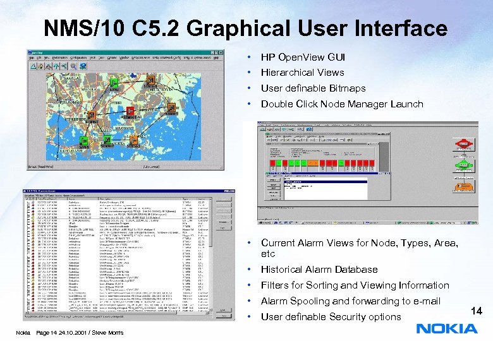Click the red device icon in node manager screenshot
The image size is (493, 341).
464,145
